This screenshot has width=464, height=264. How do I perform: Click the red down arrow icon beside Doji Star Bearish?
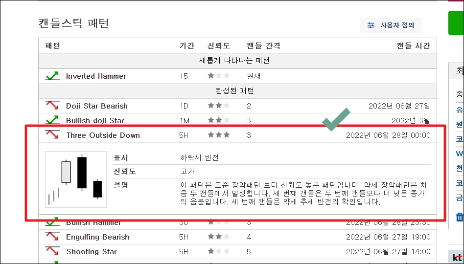tap(52, 106)
